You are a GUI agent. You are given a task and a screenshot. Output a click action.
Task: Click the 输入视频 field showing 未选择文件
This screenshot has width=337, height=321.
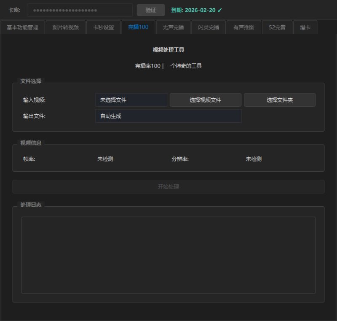131,100
